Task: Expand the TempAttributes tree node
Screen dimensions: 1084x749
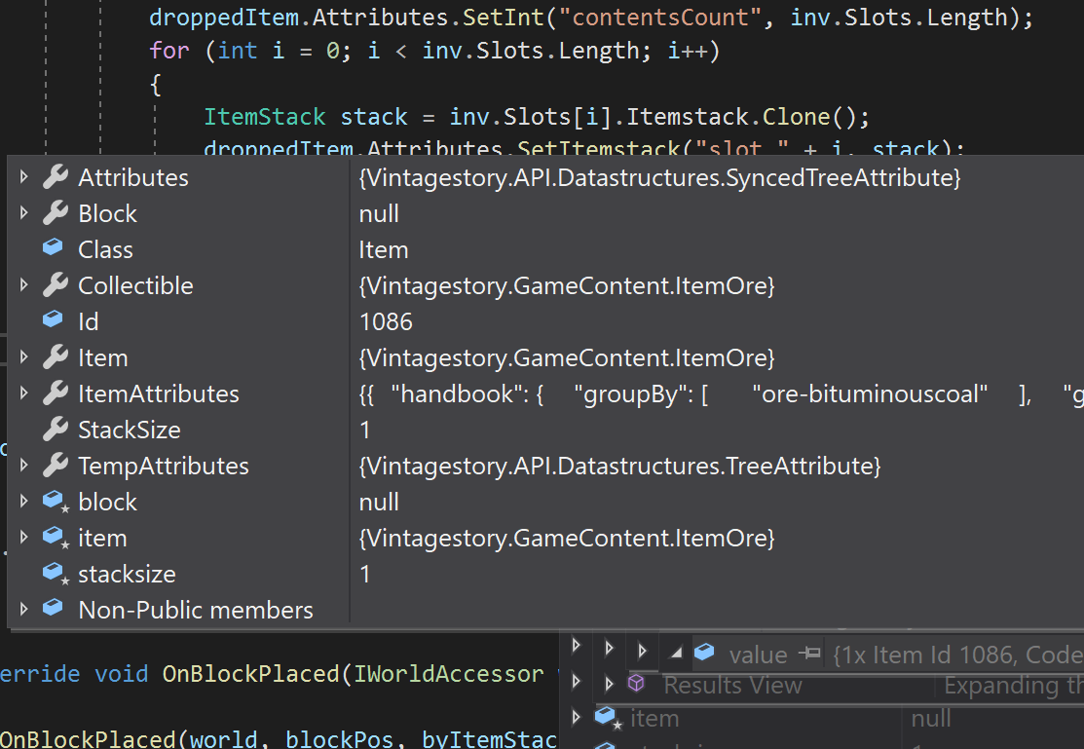Action: [24, 466]
